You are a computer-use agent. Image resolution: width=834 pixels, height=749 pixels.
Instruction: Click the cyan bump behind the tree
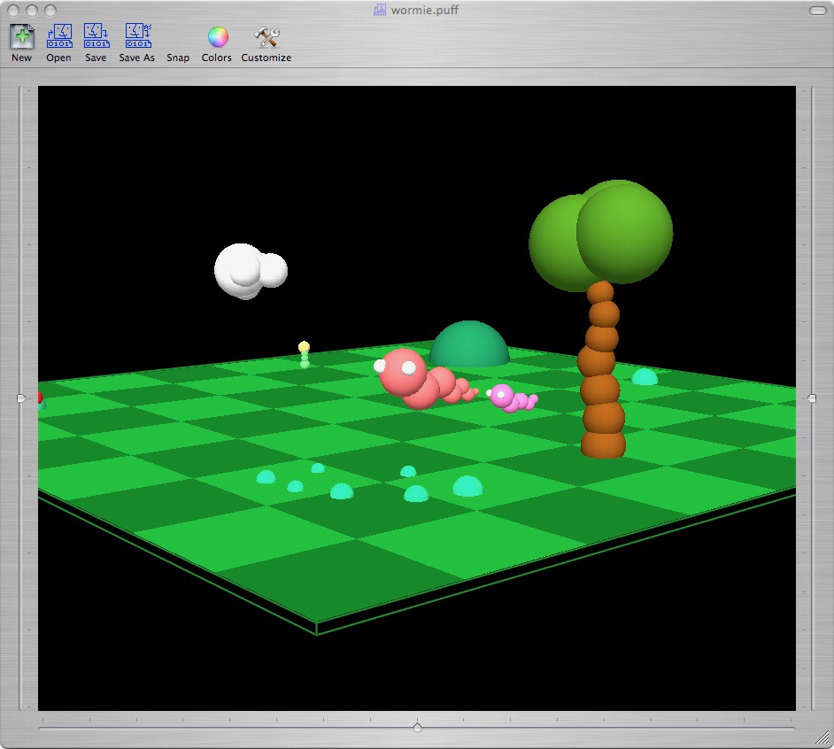click(x=645, y=377)
